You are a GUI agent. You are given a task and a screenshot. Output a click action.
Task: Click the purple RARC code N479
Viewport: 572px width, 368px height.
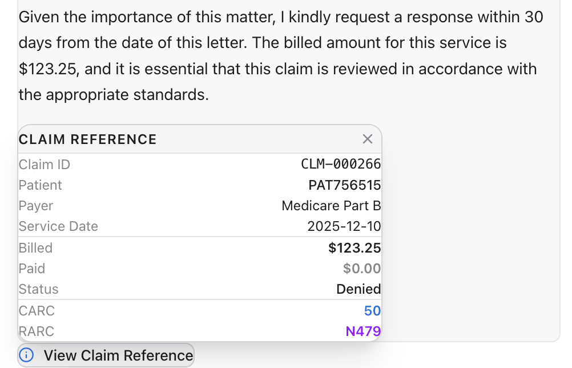coord(363,331)
